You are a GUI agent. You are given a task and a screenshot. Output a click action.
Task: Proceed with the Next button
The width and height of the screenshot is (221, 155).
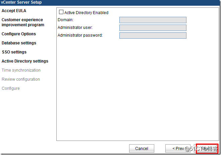click(207, 148)
